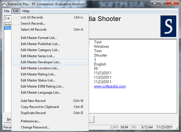Choose Duplicate Record

(50, 113)
